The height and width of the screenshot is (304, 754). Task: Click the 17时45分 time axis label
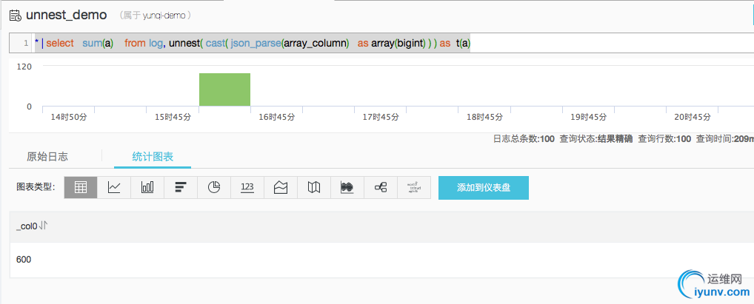[x=381, y=117]
